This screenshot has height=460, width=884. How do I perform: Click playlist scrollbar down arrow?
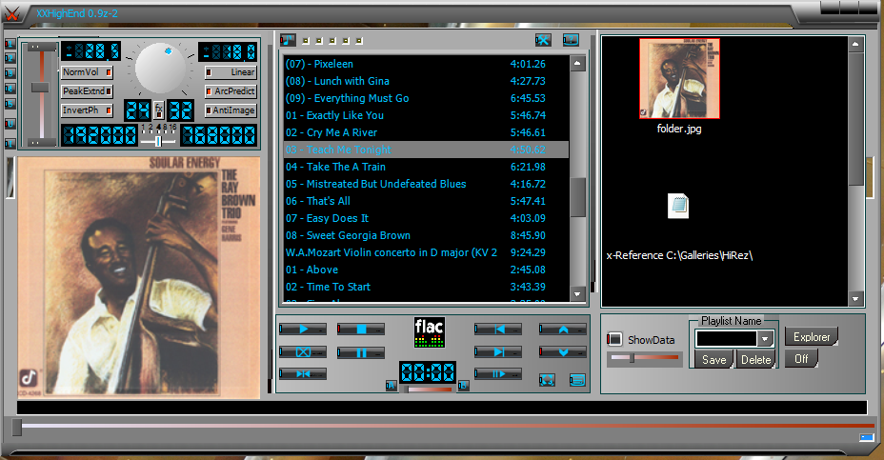pyautogui.click(x=577, y=293)
